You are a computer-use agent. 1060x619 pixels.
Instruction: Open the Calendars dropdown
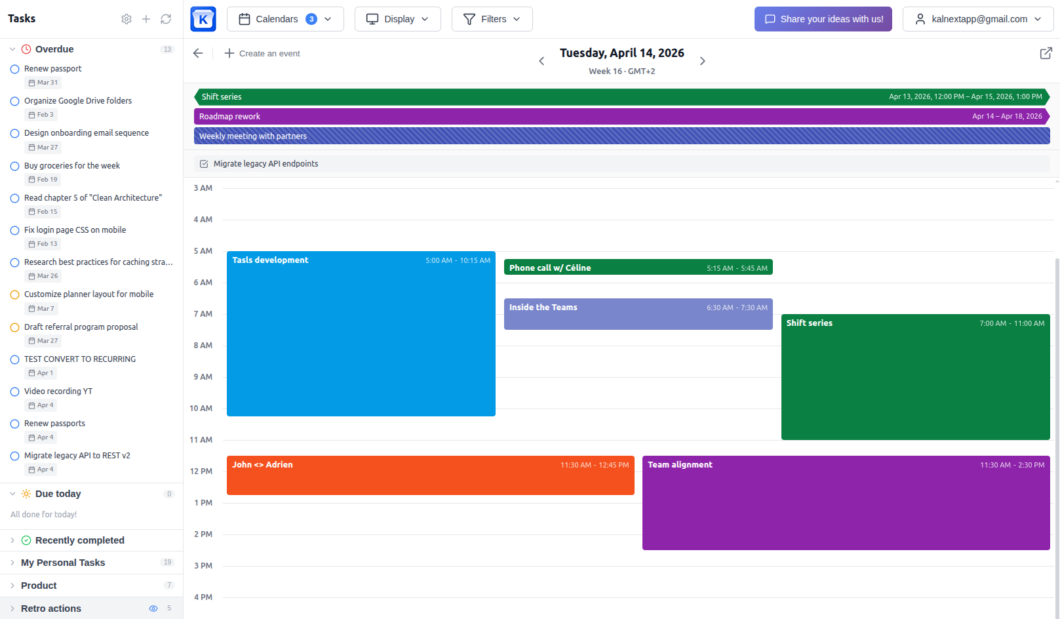pyautogui.click(x=285, y=19)
